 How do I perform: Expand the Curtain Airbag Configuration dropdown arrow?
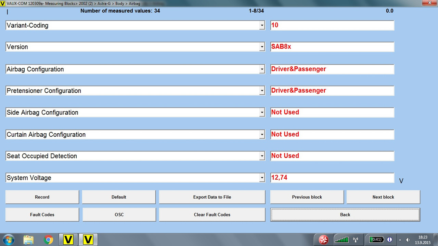coord(262,134)
